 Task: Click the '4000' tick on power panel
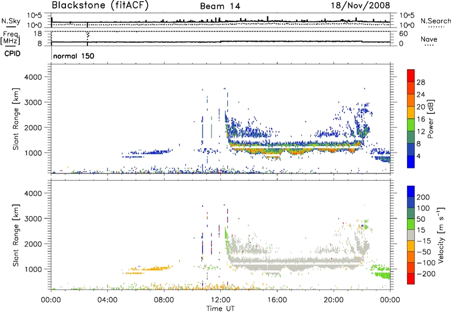tap(33, 77)
